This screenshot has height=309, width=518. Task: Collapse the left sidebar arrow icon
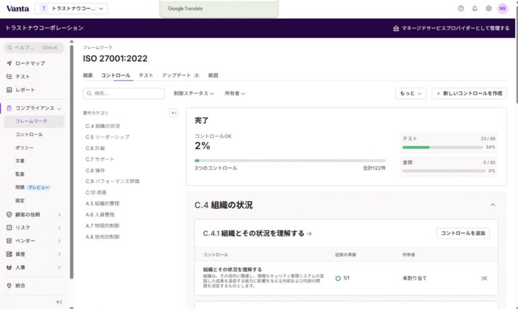coord(59,302)
